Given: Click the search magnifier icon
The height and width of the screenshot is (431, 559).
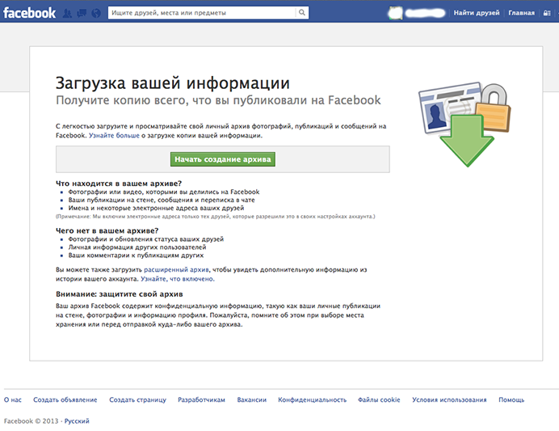Looking at the screenshot, I should point(301,14).
